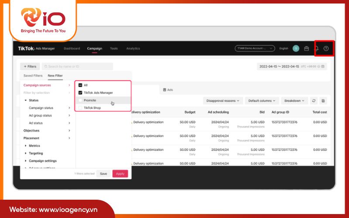Open the Disapproval reasons dropdown
The width and height of the screenshot is (349, 218).
[x=222, y=101]
